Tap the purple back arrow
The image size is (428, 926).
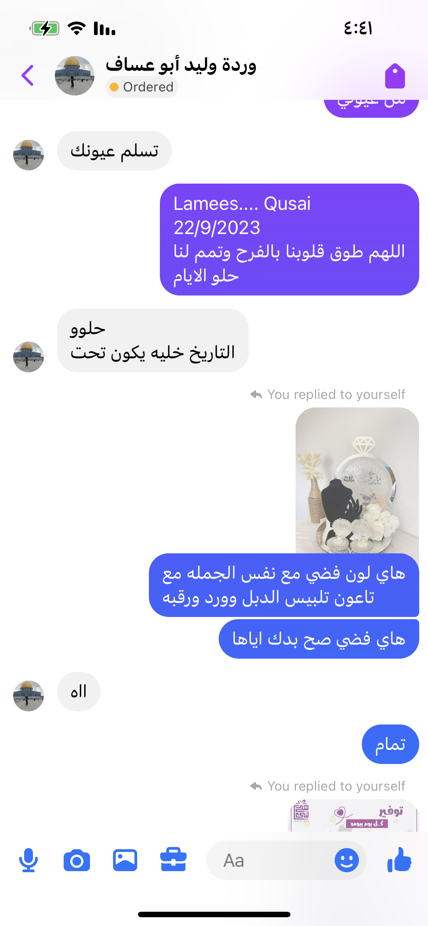click(x=27, y=75)
